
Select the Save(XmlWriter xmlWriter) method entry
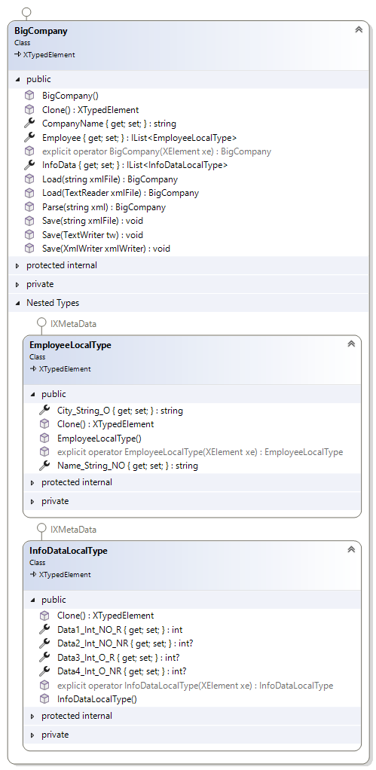click(x=106, y=249)
